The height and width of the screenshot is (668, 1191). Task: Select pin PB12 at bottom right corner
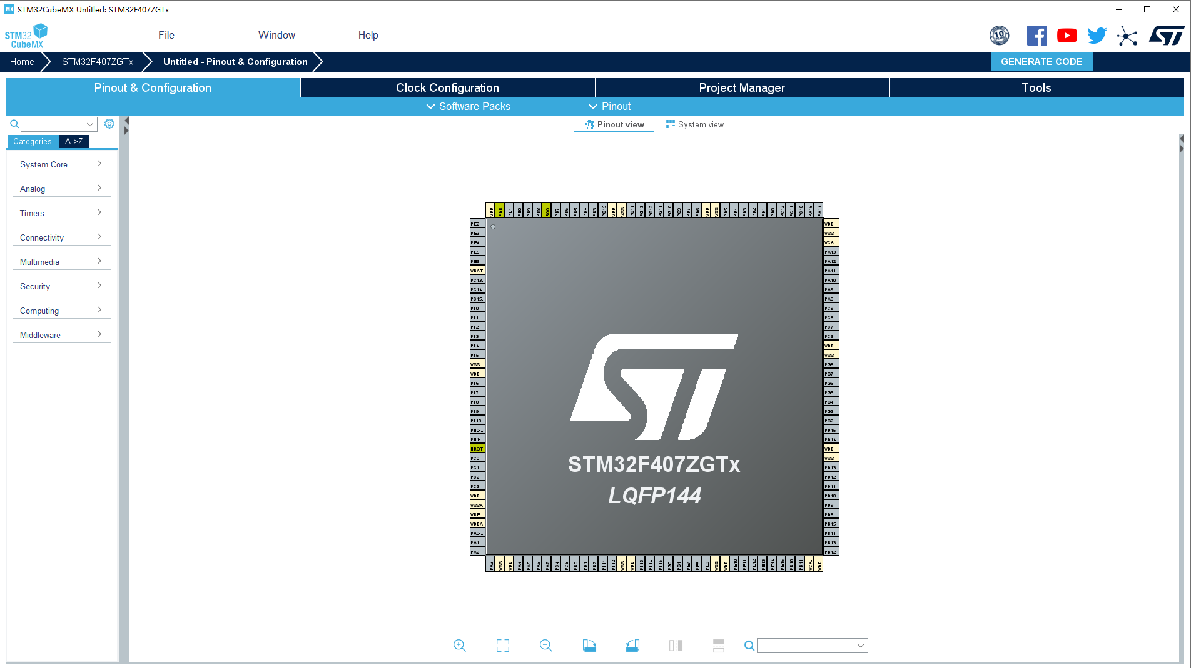[x=831, y=552]
